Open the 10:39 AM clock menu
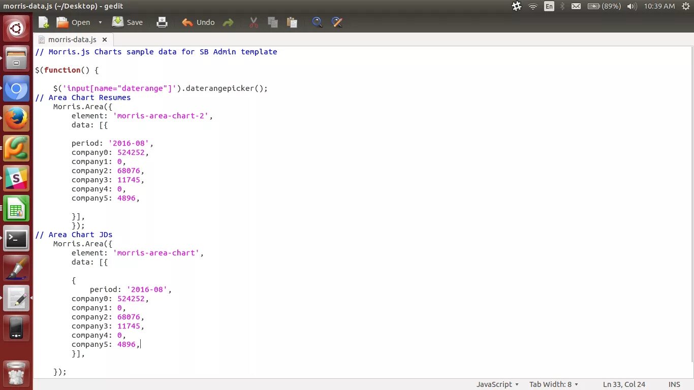The width and height of the screenshot is (694, 390). (659, 6)
